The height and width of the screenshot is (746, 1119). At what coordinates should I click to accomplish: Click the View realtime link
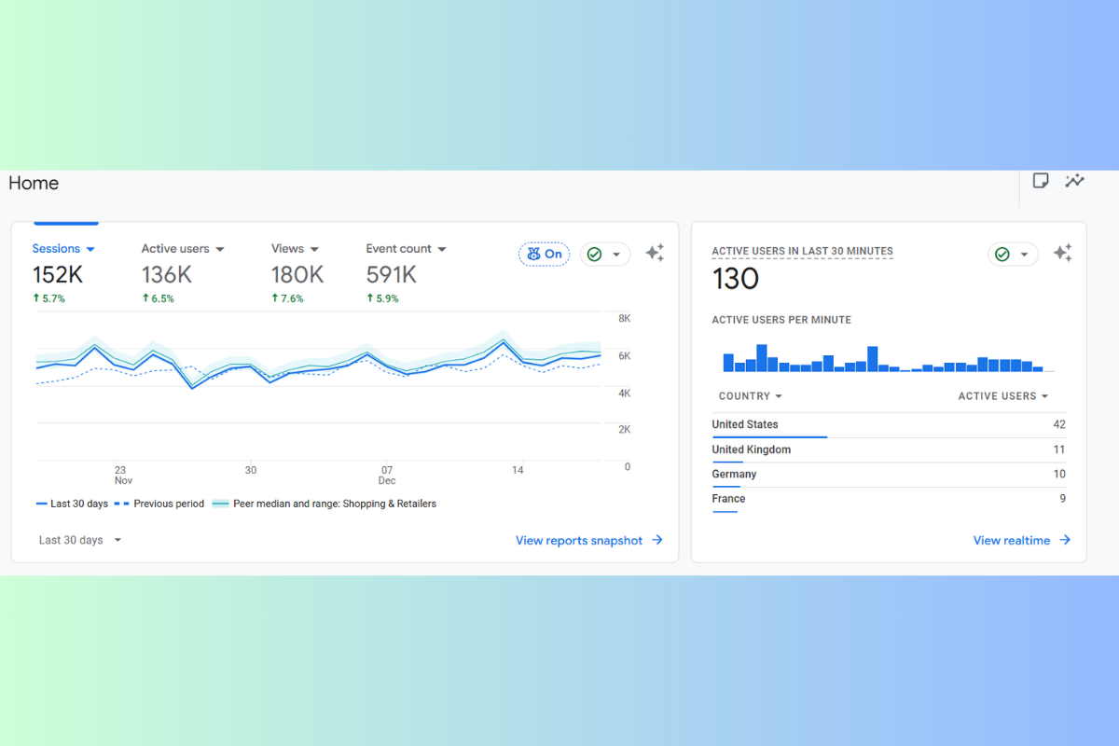click(1012, 540)
